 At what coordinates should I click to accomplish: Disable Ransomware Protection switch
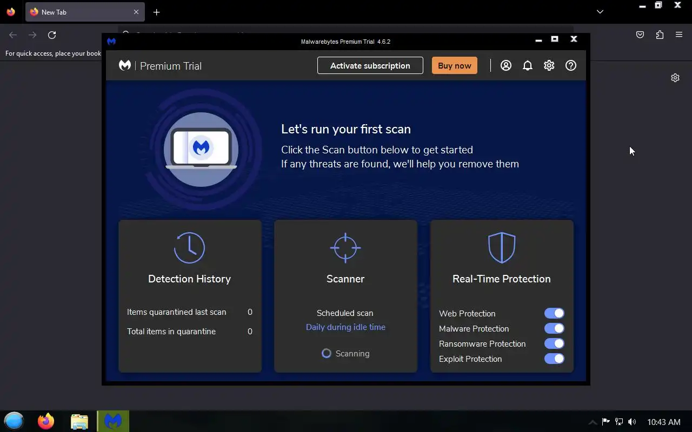[554, 343]
